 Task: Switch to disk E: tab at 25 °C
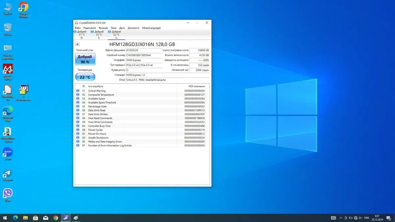pos(99,35)
